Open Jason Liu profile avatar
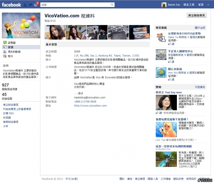Image resolution: width=214 pixels, height=183 pixels. pos(164,5)
